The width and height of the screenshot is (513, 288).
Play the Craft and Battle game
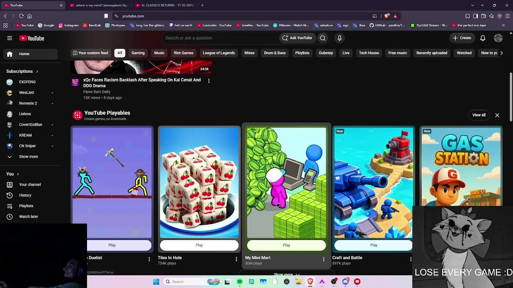(374, 245)
